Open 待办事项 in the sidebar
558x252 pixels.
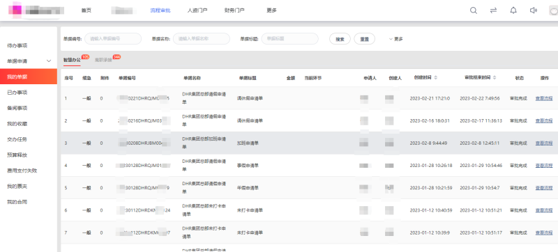pyautogui.click(x=17, y=45)
